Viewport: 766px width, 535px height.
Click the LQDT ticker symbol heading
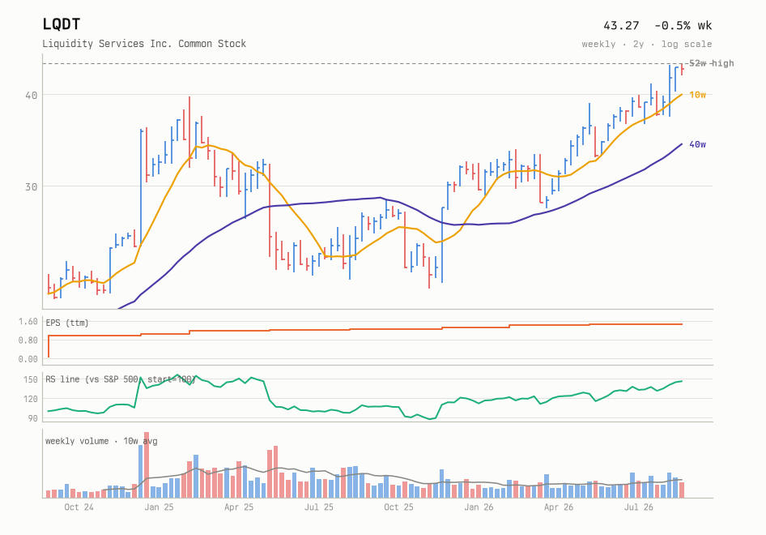coord(61,24)
